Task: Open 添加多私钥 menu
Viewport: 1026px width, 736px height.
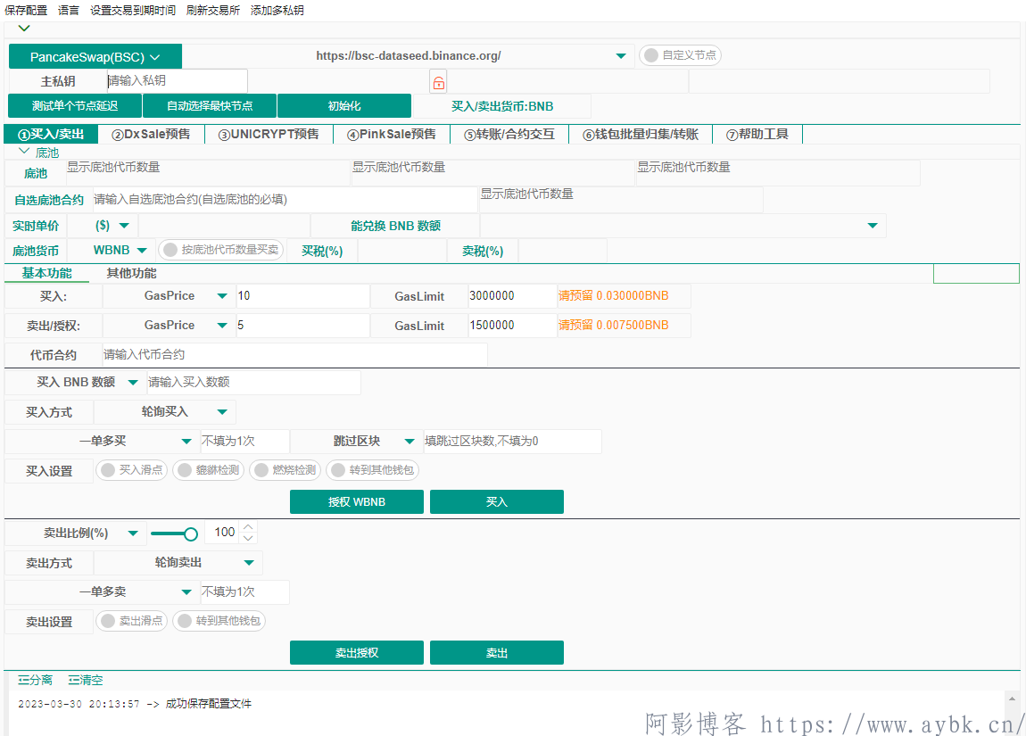Action: [277, 11]
